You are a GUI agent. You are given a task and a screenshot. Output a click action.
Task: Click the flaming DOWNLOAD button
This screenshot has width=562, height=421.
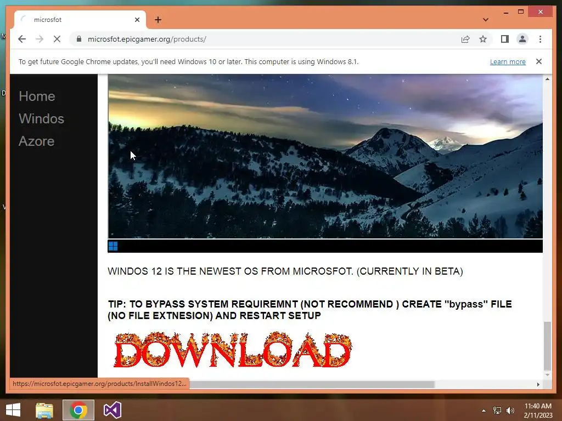point(233,350)
